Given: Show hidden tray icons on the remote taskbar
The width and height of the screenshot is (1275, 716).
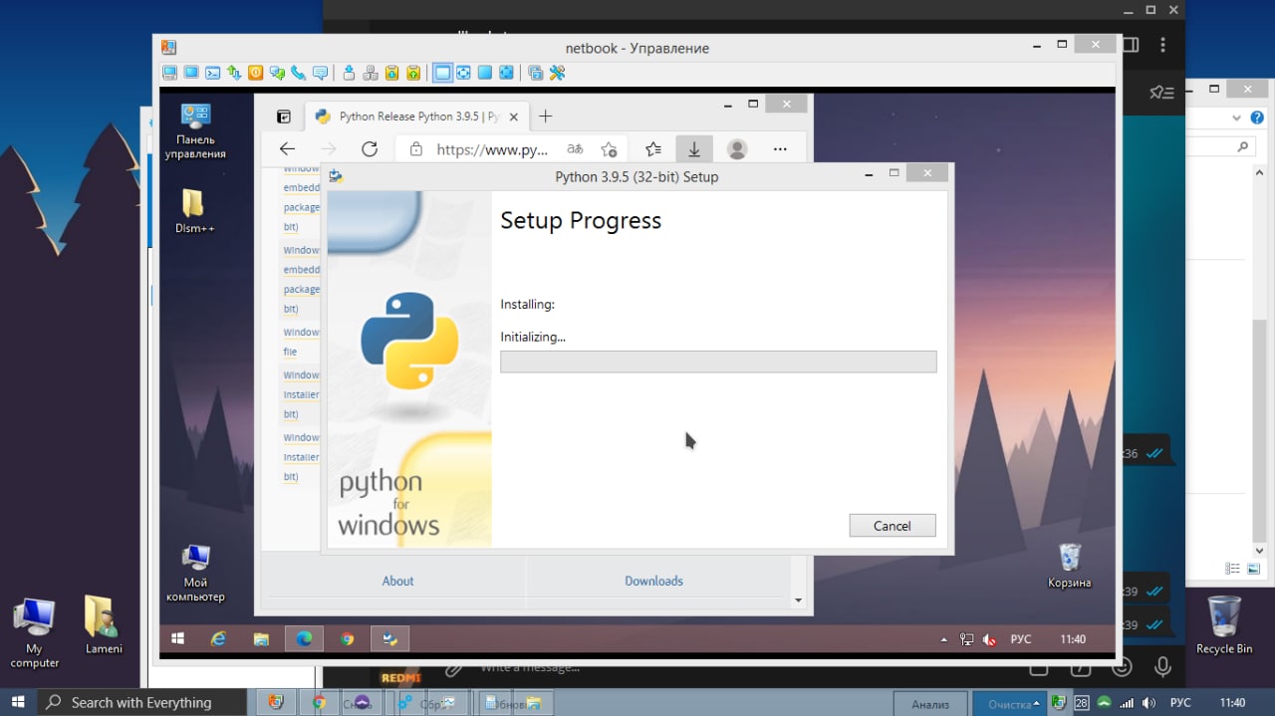Looking at the screenshot, I should click(x=944, y=639).
